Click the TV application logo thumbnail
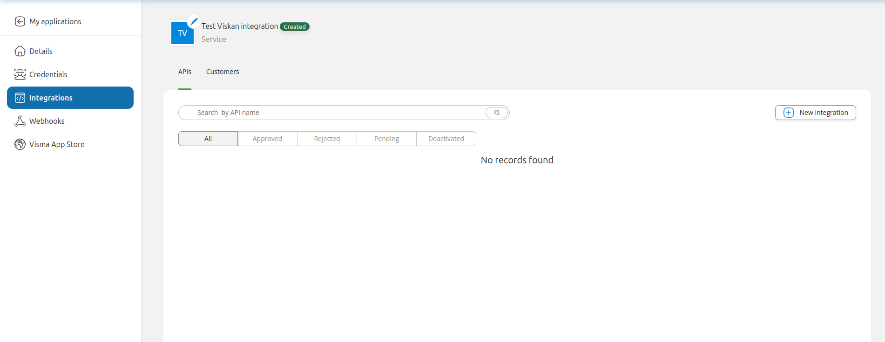 click(x=182, y=34)
